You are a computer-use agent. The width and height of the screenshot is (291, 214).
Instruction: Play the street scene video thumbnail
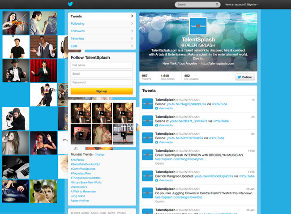pyautogui.click(x=123, y=134)
